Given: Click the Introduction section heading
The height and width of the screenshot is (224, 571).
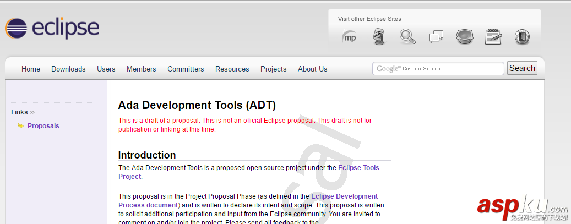Looking at the screenshot, I should click(147, 155).
